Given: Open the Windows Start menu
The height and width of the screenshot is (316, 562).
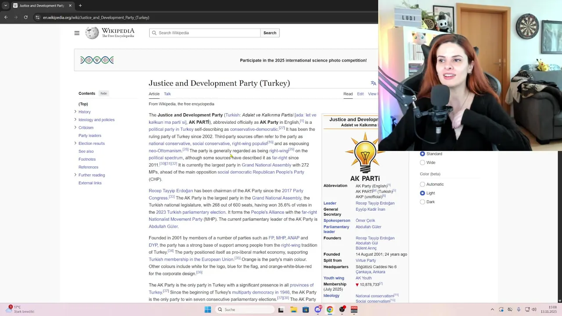Looking at the screenshot, I should coord(208,309).
